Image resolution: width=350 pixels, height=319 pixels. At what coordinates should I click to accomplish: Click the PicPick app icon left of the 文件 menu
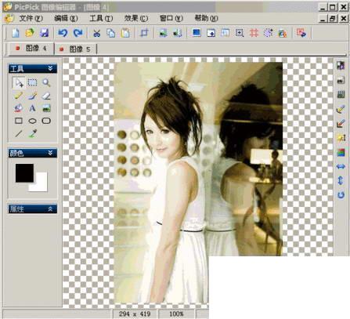tap(9, 18)
